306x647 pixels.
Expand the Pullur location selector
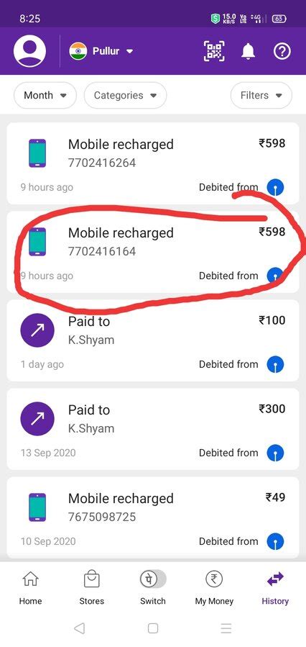coord(102,51)
